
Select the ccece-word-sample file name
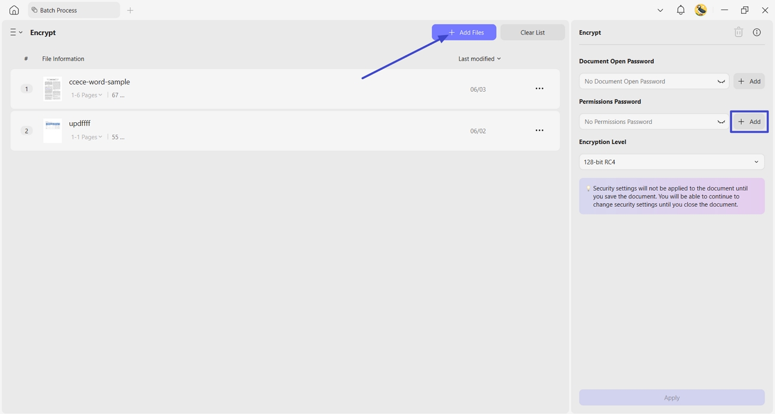click(100, 82)
